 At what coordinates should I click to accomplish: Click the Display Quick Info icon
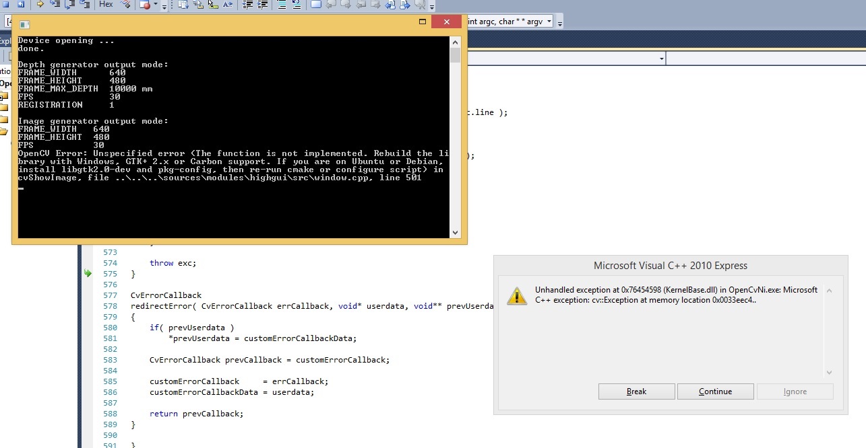213,4
